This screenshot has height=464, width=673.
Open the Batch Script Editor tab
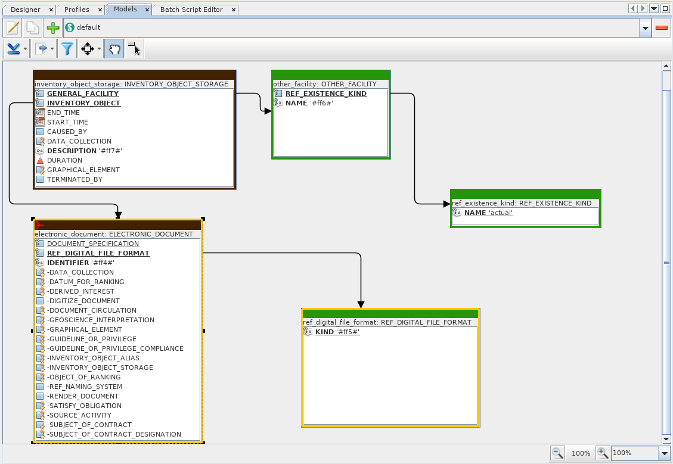(191, 10)
